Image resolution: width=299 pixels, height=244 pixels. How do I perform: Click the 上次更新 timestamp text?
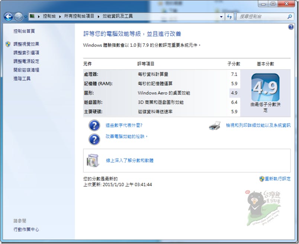118,184
